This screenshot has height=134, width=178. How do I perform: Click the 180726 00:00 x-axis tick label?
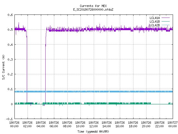(x=14, y=125)
